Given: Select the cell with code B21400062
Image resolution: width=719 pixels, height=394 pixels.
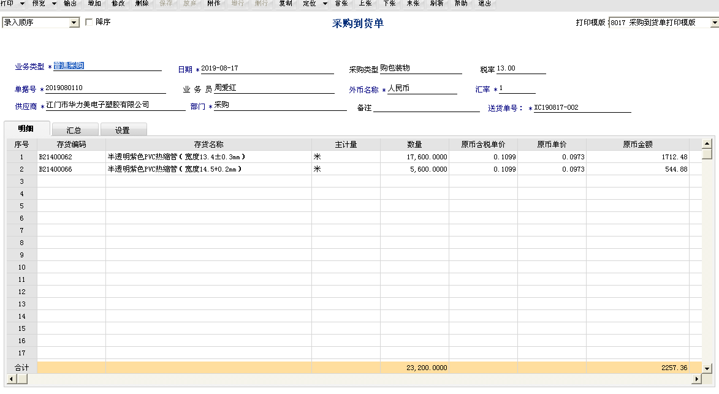Looking at the screenshot, I should pyautogui.click(x=71, y=157).
